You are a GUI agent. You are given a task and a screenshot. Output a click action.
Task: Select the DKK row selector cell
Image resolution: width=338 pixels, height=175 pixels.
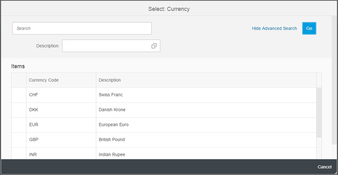pyautogui.click(x=19, y=110)
